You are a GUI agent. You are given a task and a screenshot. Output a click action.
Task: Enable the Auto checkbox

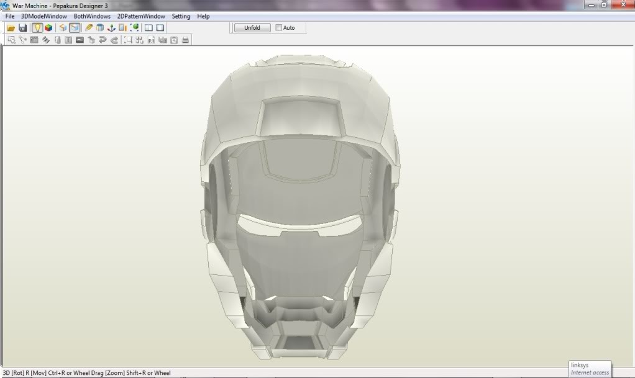278,27
